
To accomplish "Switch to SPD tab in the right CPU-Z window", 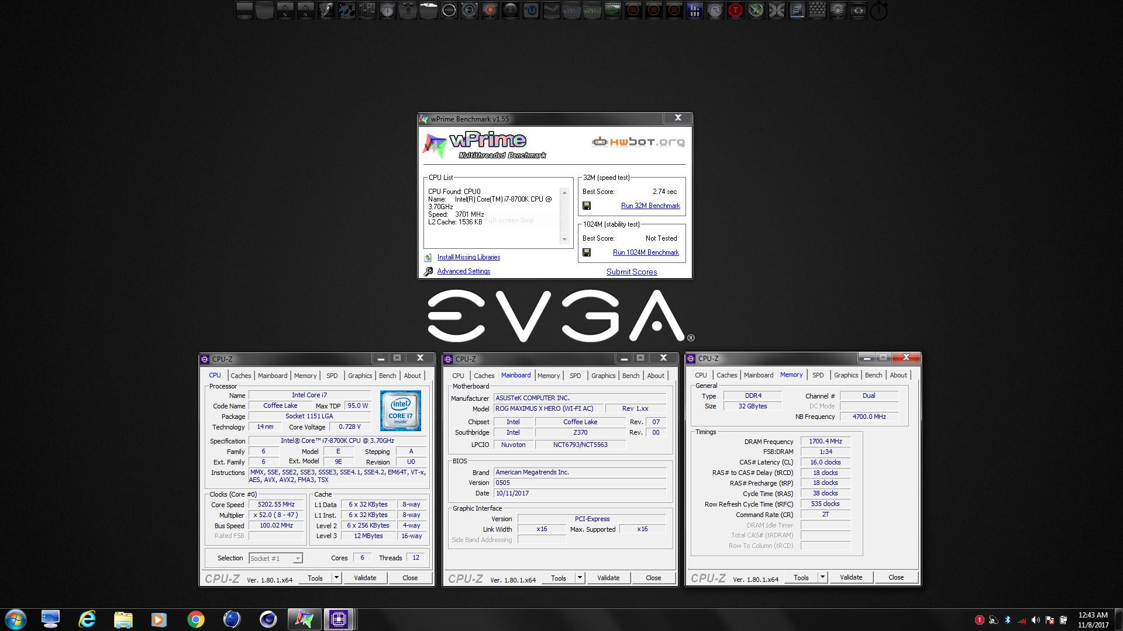I will pyautogui.click(x=818, y=375).
